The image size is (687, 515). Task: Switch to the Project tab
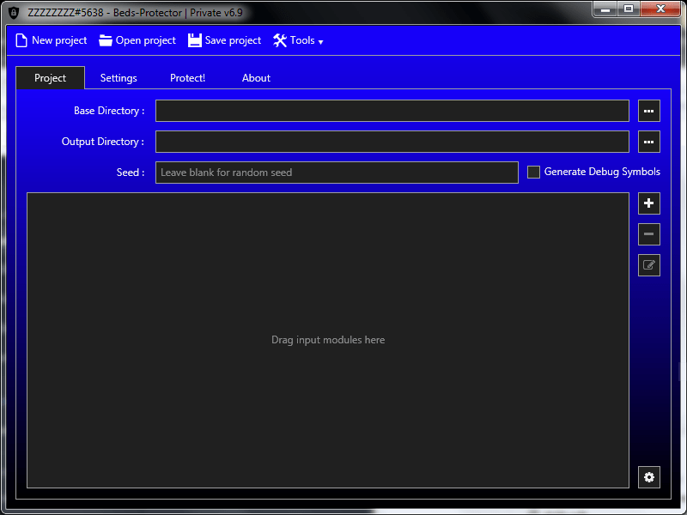click(51, 78)
